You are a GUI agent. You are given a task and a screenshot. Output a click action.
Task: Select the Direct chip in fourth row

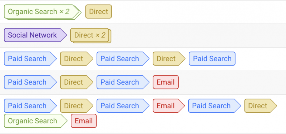77,82
